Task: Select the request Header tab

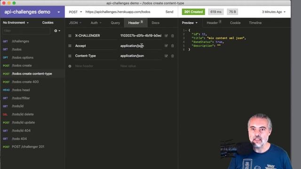Action: (x=135, y=23)
